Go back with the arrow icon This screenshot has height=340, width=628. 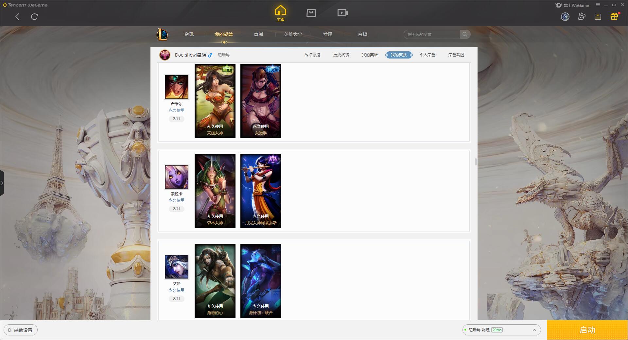pyautogui.click(x=17, y=17)
